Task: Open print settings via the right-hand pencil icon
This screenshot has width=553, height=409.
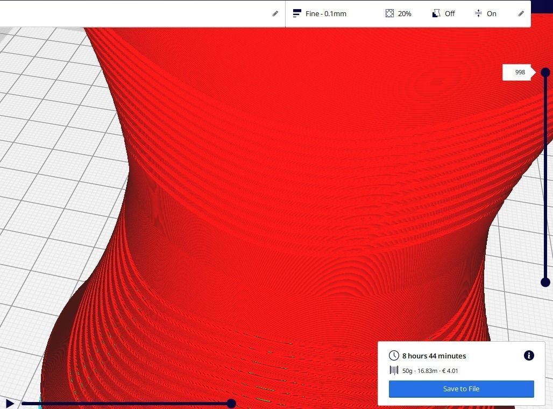Action: [521, 13]
